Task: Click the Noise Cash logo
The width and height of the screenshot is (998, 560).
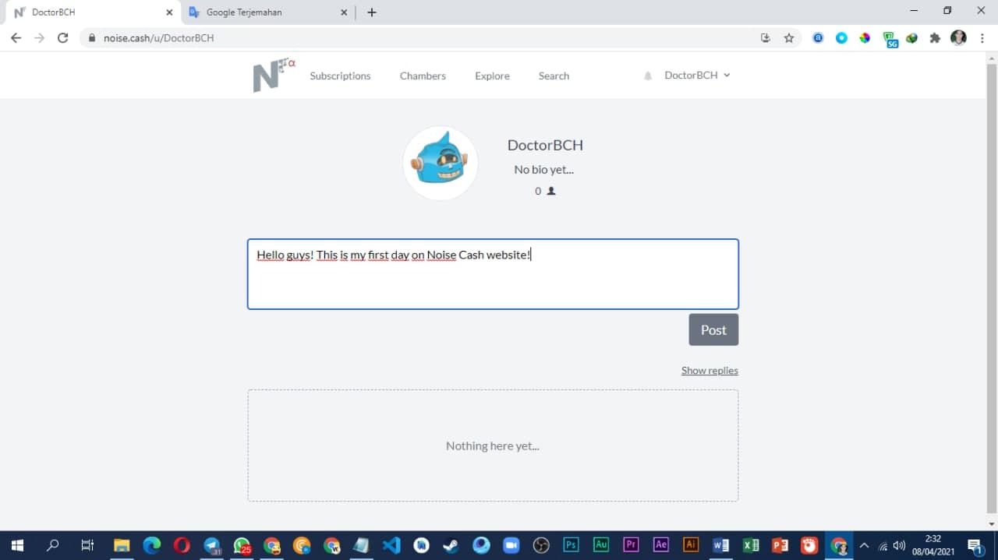Action: 274,76
